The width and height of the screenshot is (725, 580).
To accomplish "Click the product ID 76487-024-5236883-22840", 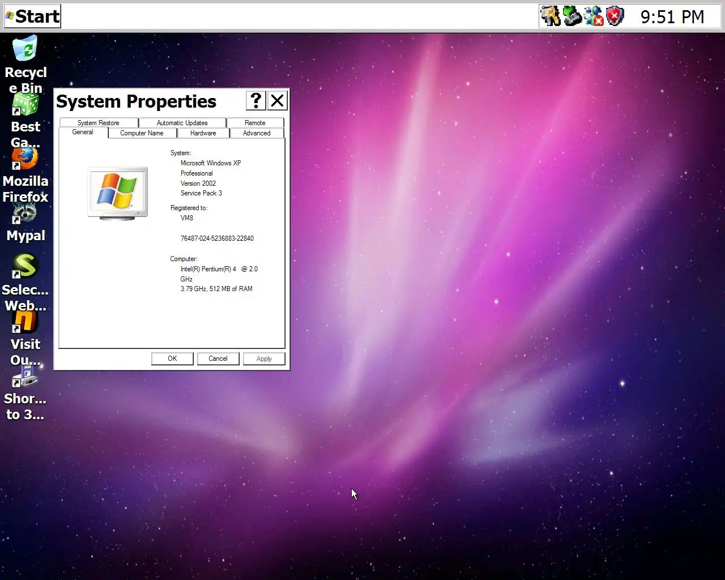I will point(217,238).
